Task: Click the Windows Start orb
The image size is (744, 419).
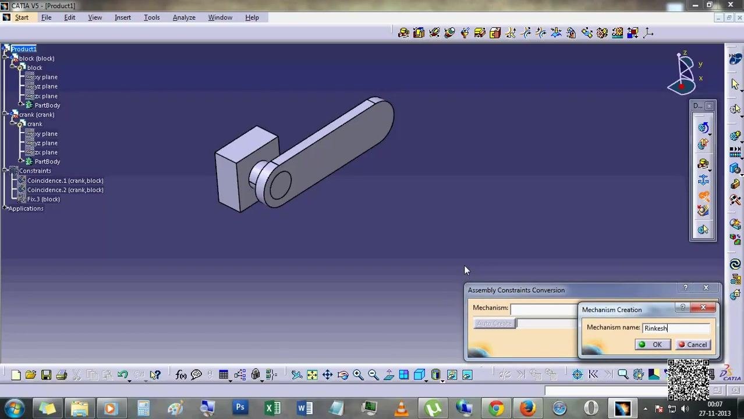Action: pos(15,408)
